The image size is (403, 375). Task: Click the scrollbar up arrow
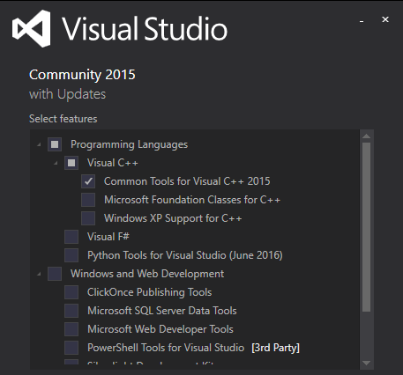click(x=366, y=136)
